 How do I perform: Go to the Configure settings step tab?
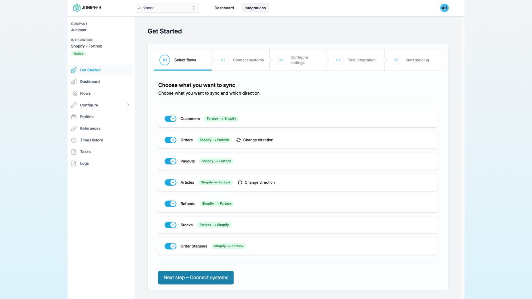pyautogui.click(x=298, y=60)
